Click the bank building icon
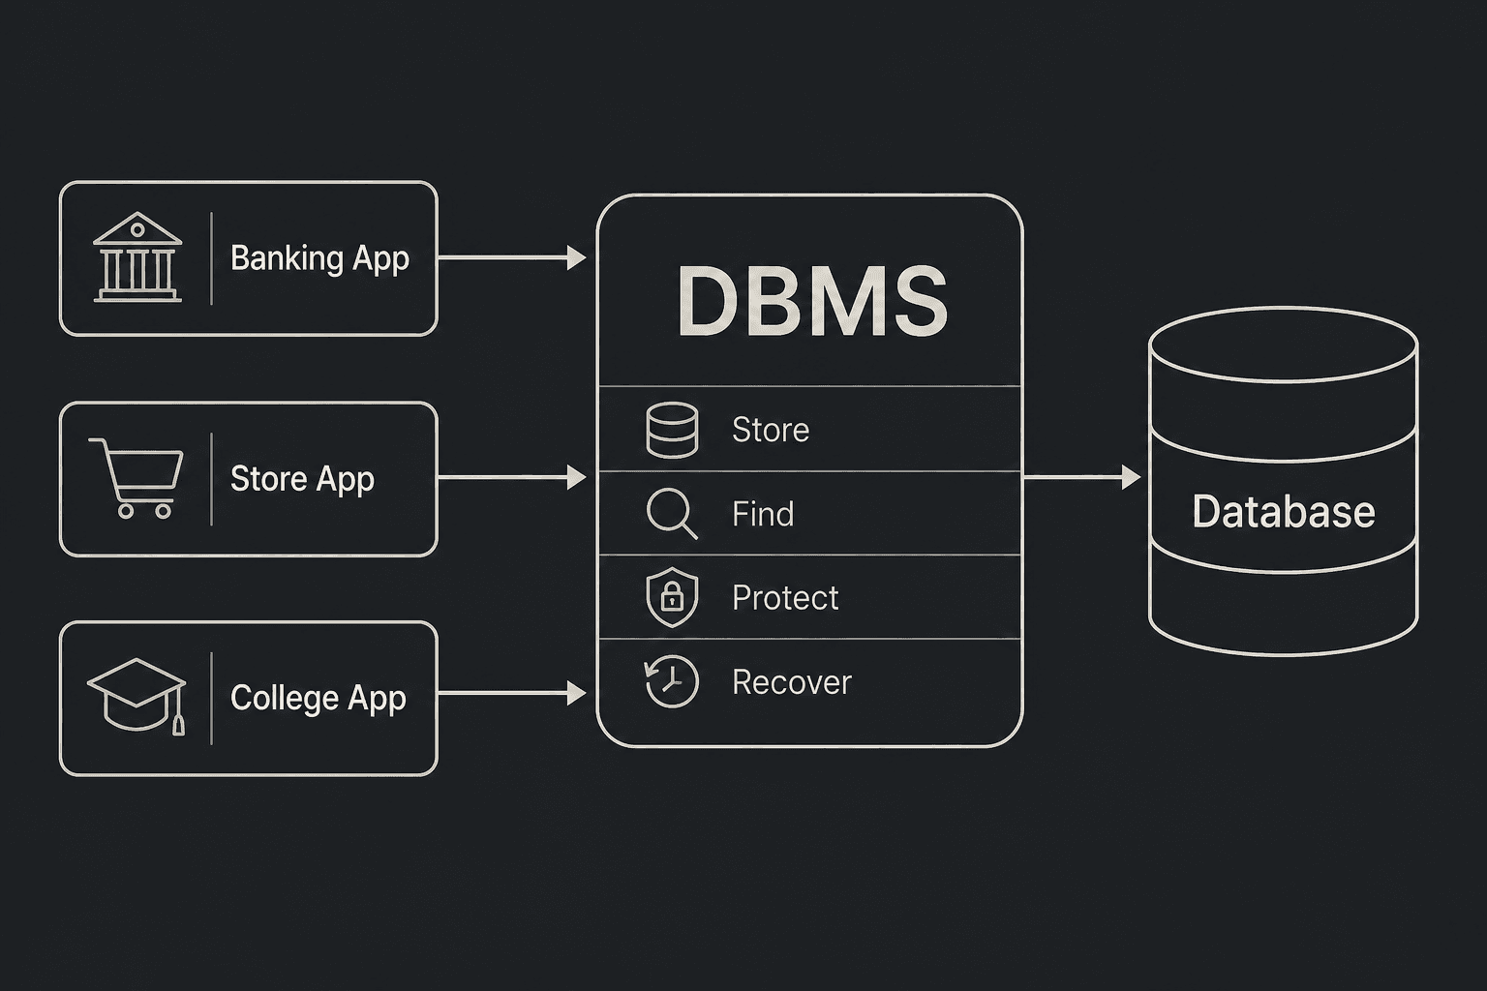The height and width of the screenshot is (991, 1487). [137, 257]
